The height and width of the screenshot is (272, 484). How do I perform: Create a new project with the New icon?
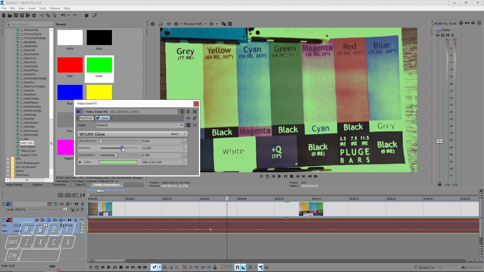[4, 15]
